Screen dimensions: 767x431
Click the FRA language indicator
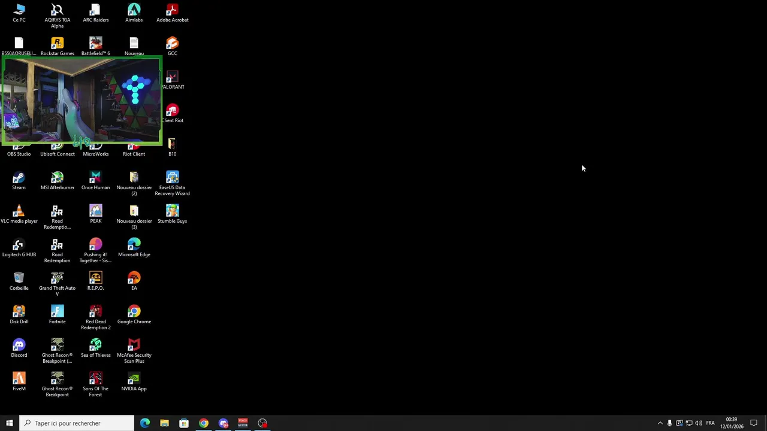point(710,423)
